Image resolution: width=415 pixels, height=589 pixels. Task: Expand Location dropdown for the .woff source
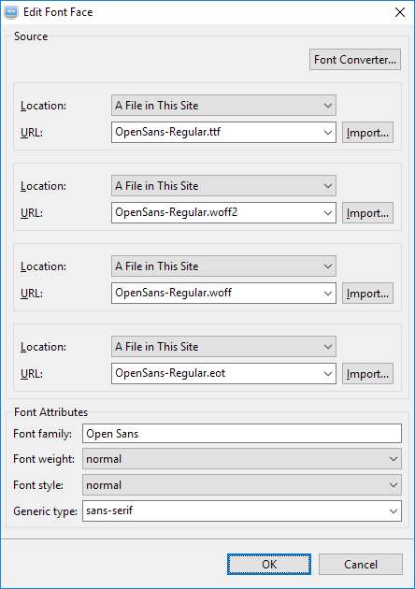pyautogui.click(x=223, y=266)
